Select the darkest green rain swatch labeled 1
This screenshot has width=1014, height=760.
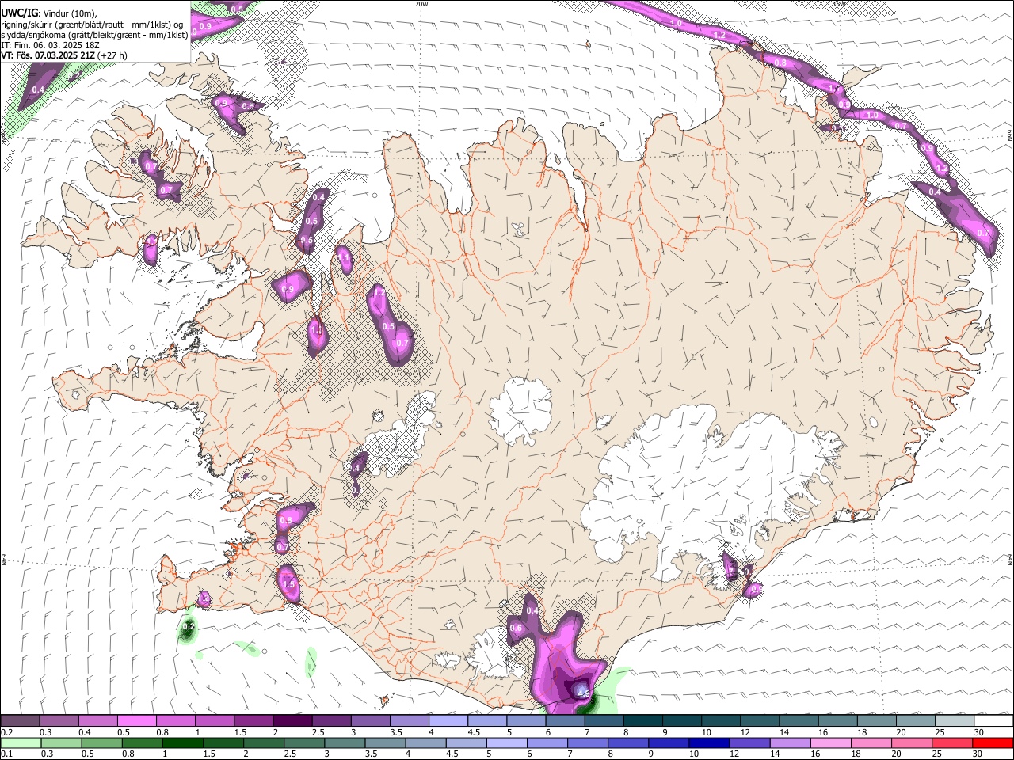click(182, 743)
